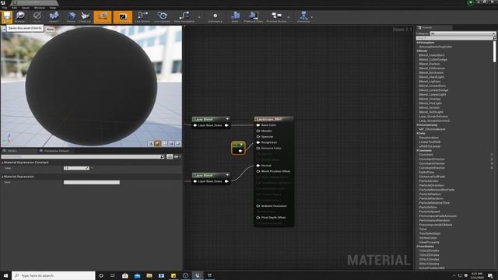Image resolution: width=498 pixels, height=280 pixels.
Task: Select DeltaTime in the Palette list
Action: tap(426, 172)
